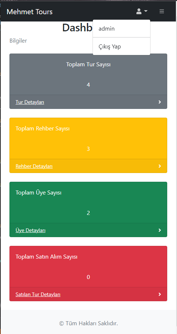This screenshot has width=177, height=334.
Task: Click the user profile icon in navbar
Action: coord(139,11)
